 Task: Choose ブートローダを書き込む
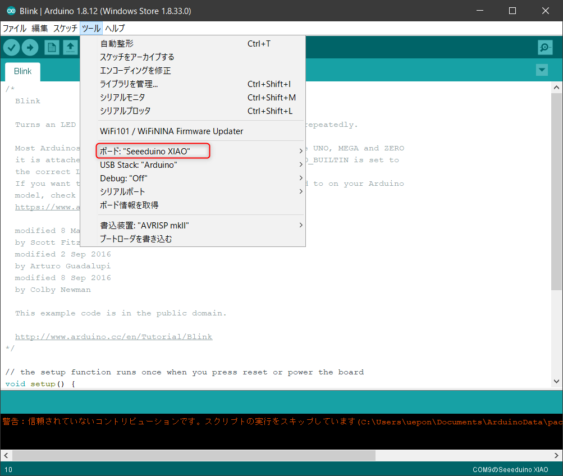[201, 239]
